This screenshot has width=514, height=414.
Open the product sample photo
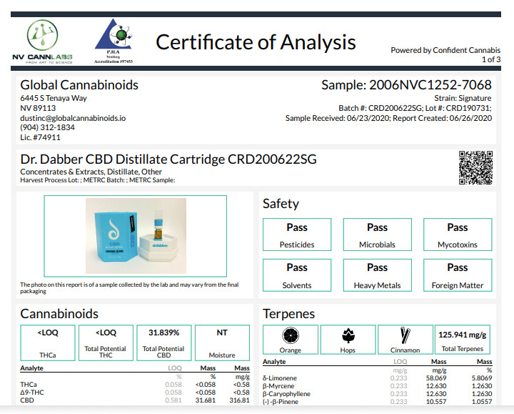pos(136,236)
